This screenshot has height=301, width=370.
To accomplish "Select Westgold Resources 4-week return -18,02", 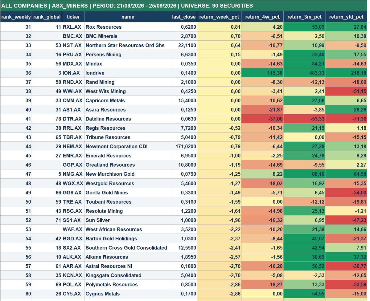I will [x=262, y=183].
